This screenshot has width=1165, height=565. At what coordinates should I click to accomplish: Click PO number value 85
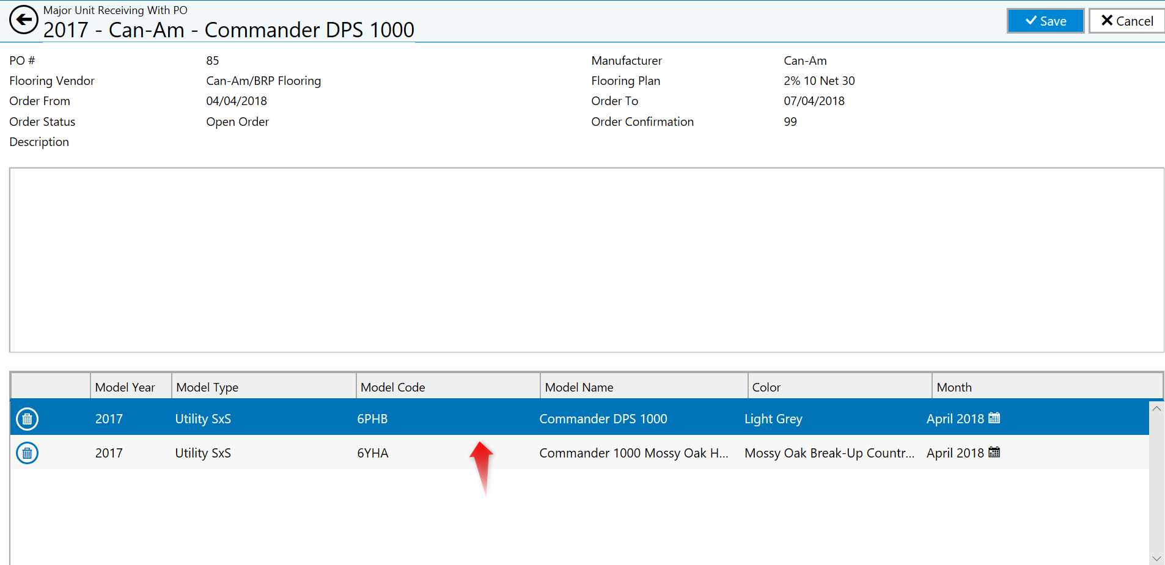click(213, 60)
